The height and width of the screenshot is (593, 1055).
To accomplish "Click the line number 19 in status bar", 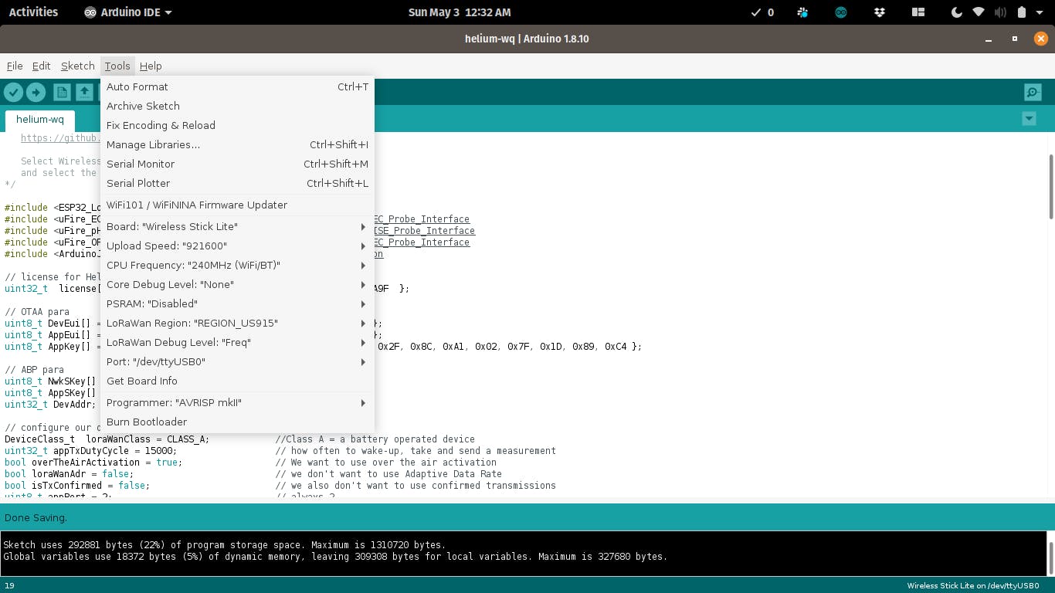I will [9, 585].
